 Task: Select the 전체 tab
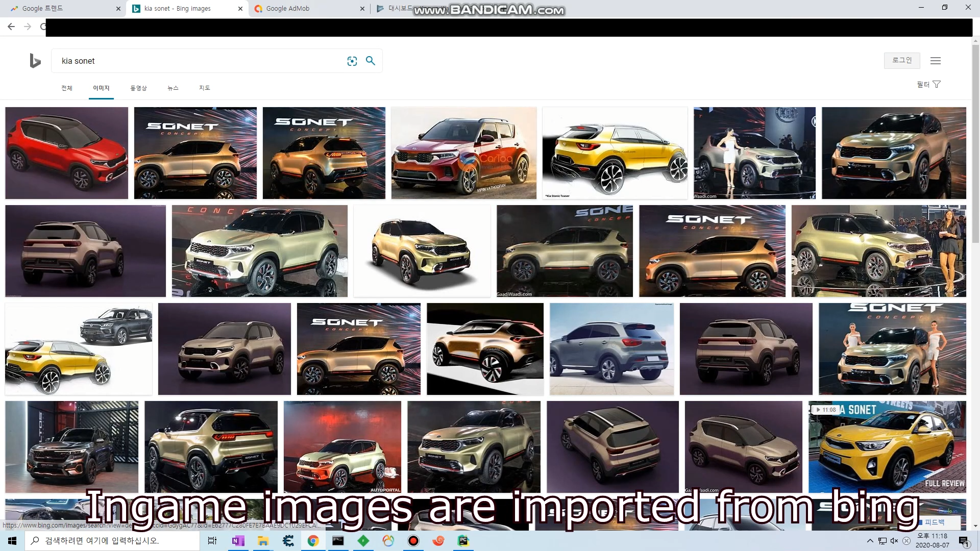pyautogui.click(x=67, y=88)
